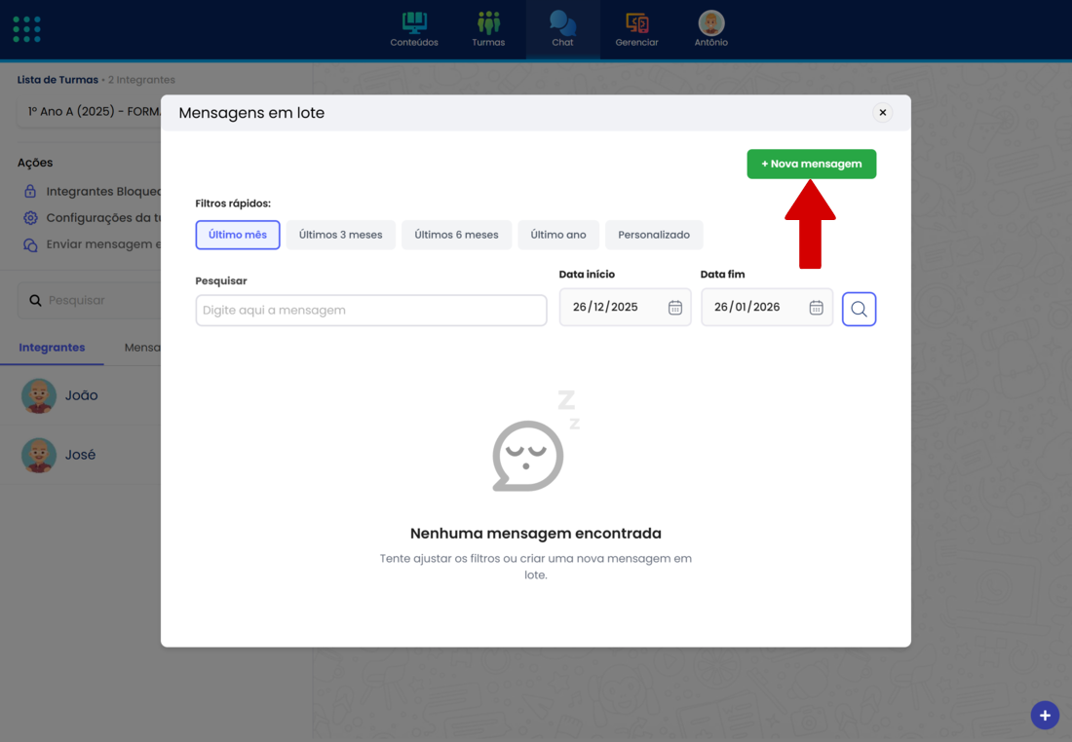Switch to the Integrantes tab
Screen dimensions: 1072x742
52,348
